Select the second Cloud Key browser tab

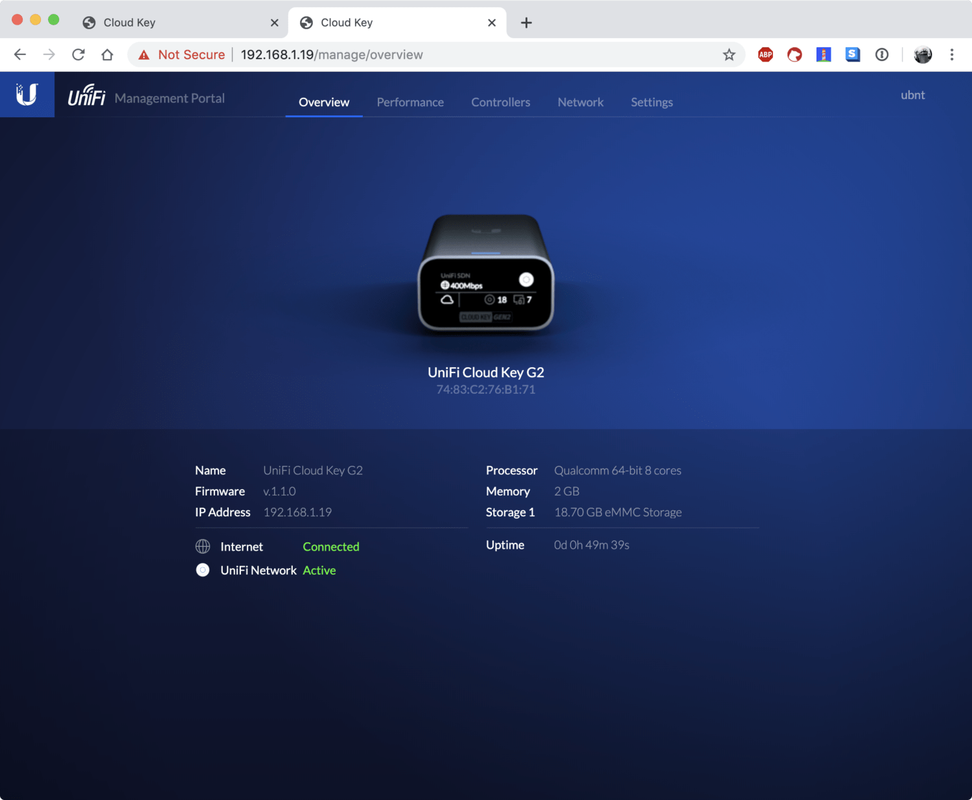tap(397, 23)
